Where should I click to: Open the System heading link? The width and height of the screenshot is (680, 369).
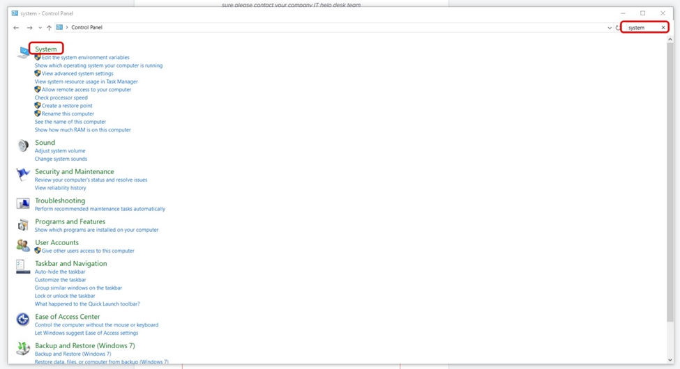(46, 49)
